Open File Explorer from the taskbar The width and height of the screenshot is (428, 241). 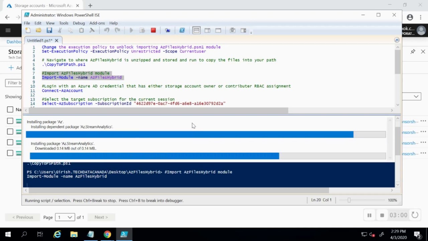pos(74,234)
